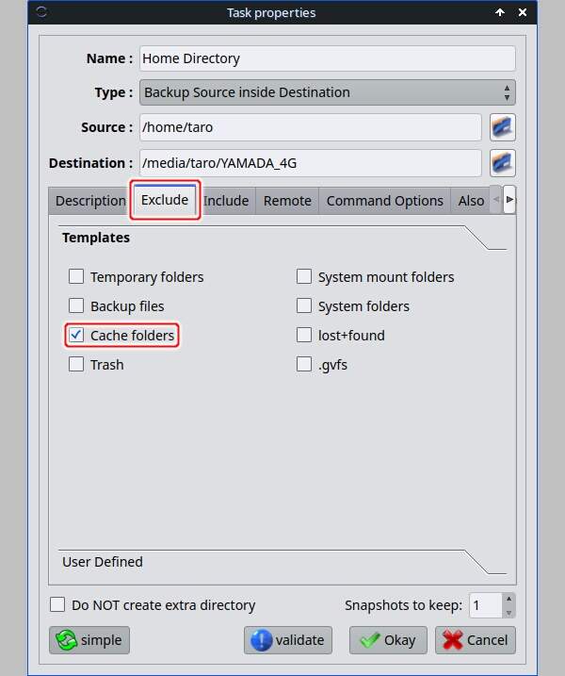
Task: Open the Command Options tab
Action: (x=384, y=201)
